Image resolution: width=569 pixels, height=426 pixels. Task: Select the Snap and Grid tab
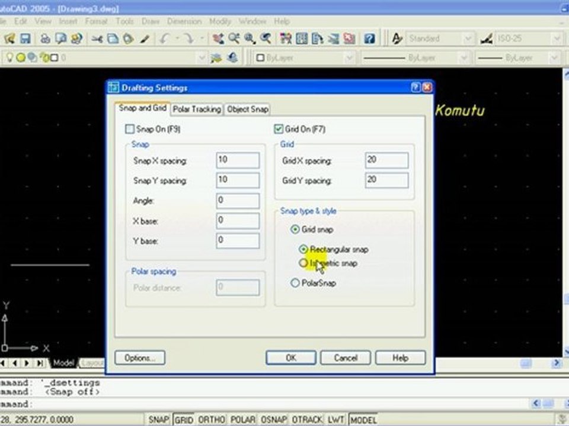142,108
